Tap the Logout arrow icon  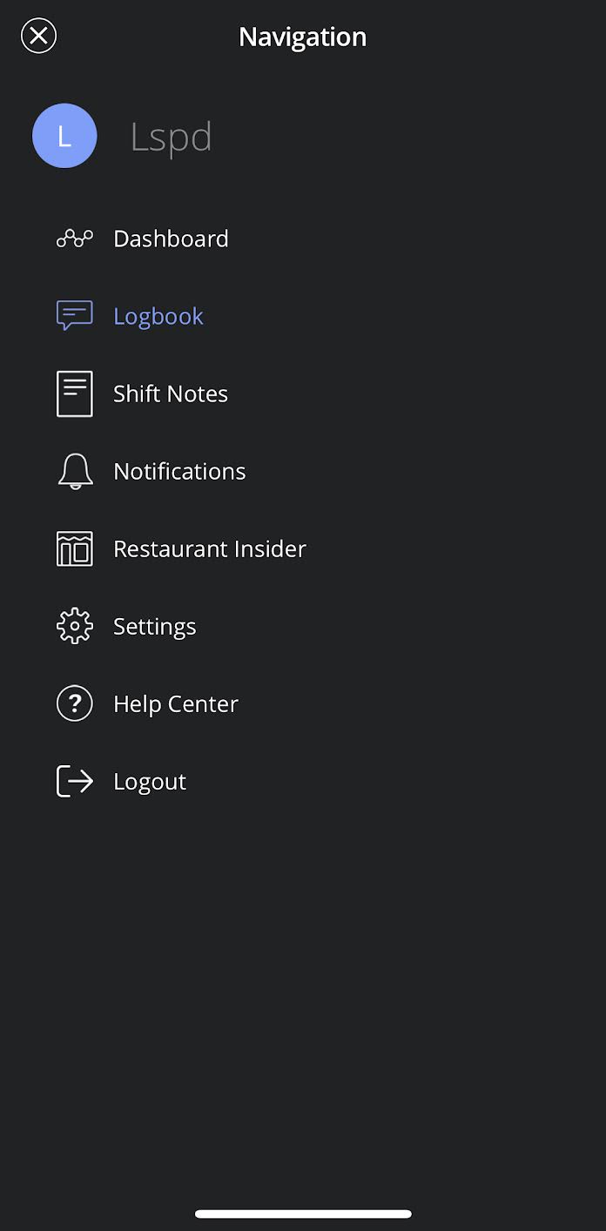[x=75, y=781]
